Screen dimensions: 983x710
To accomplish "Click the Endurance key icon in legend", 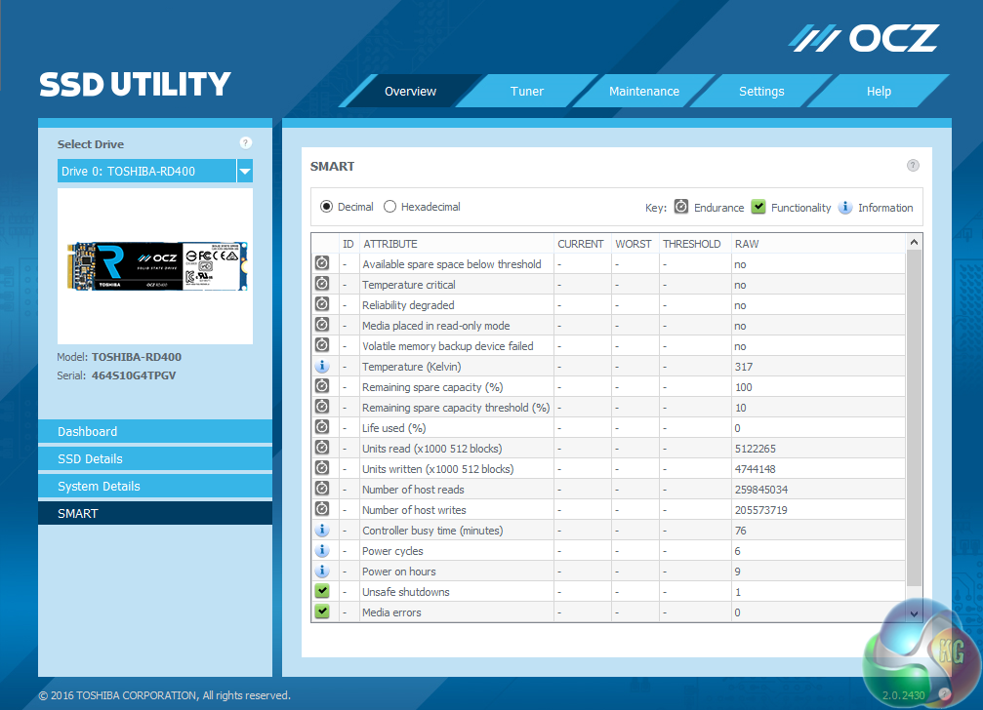I will [680, 207].
